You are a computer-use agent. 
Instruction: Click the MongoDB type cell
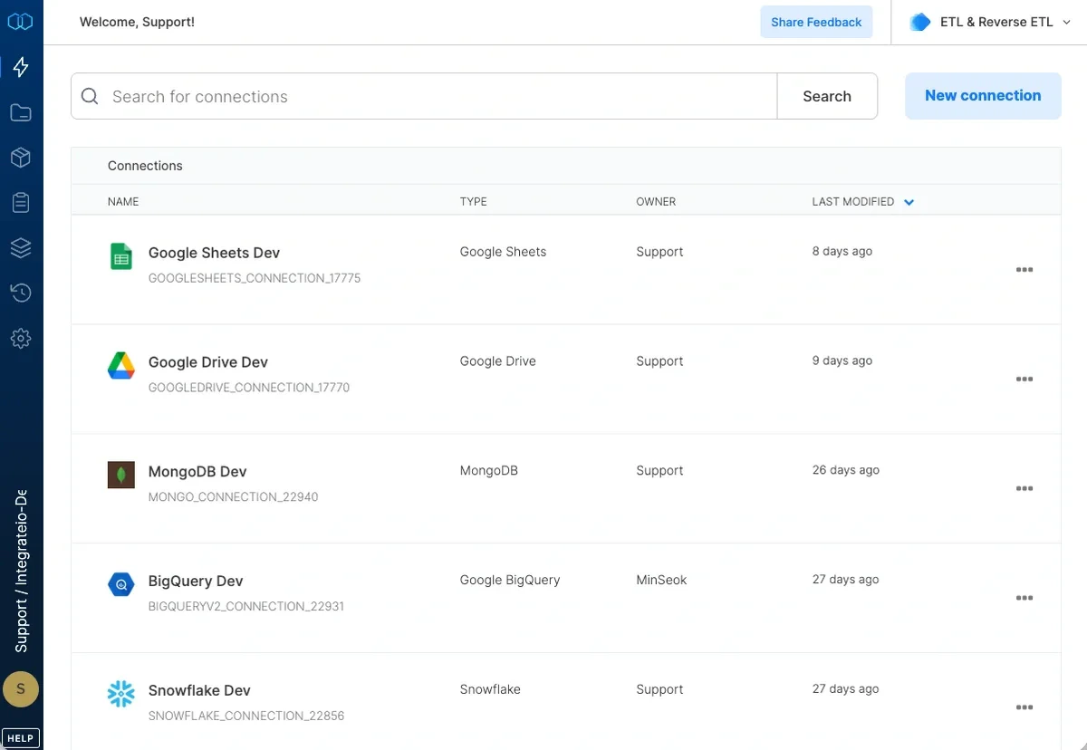pyautogui.click(x=489, y=471)
